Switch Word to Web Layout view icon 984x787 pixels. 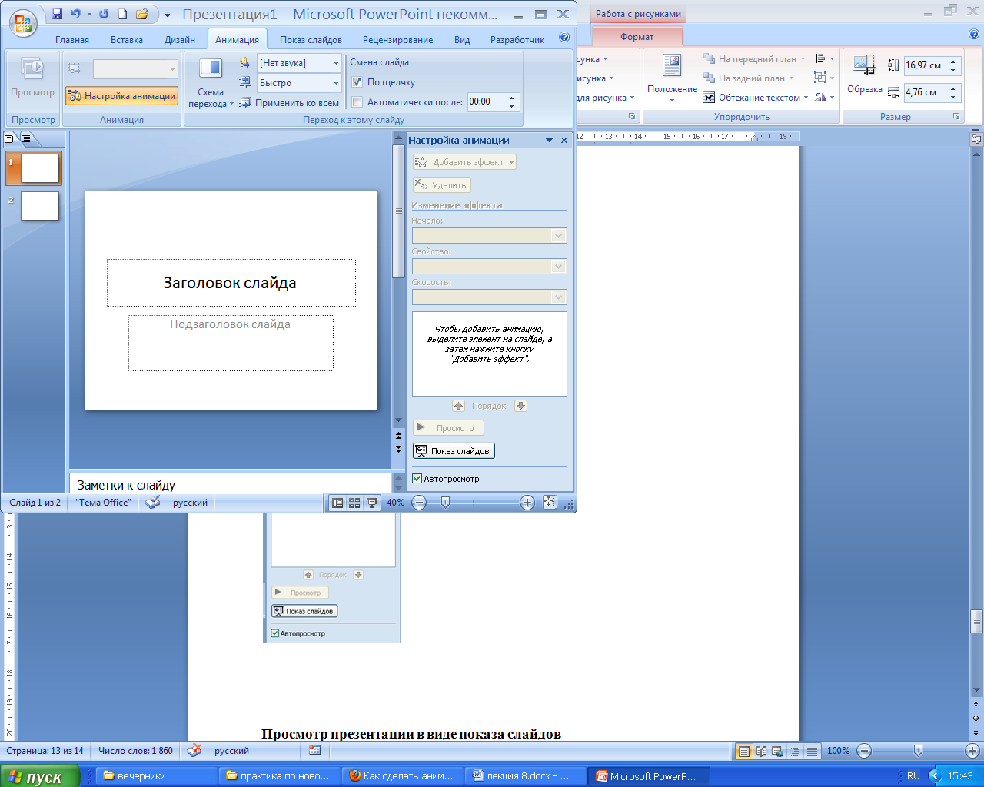tap(777, 752)
